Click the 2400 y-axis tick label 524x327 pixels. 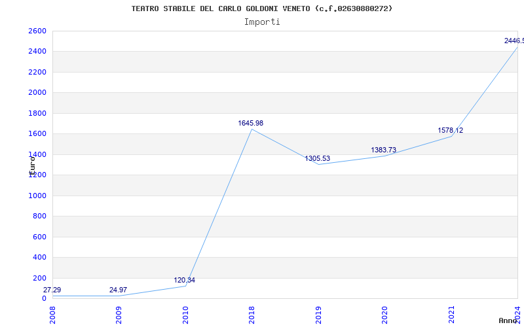tap(37, 52)
